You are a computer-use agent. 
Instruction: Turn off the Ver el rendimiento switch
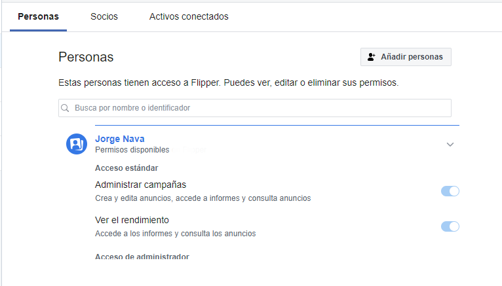(x=450, y=226)
